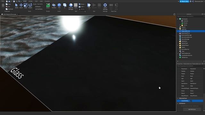Image resolution: width=205 pixels, height=115 pixels.
Task: Click the Undo arrow in quick access bar
Action: pos(19,1)
